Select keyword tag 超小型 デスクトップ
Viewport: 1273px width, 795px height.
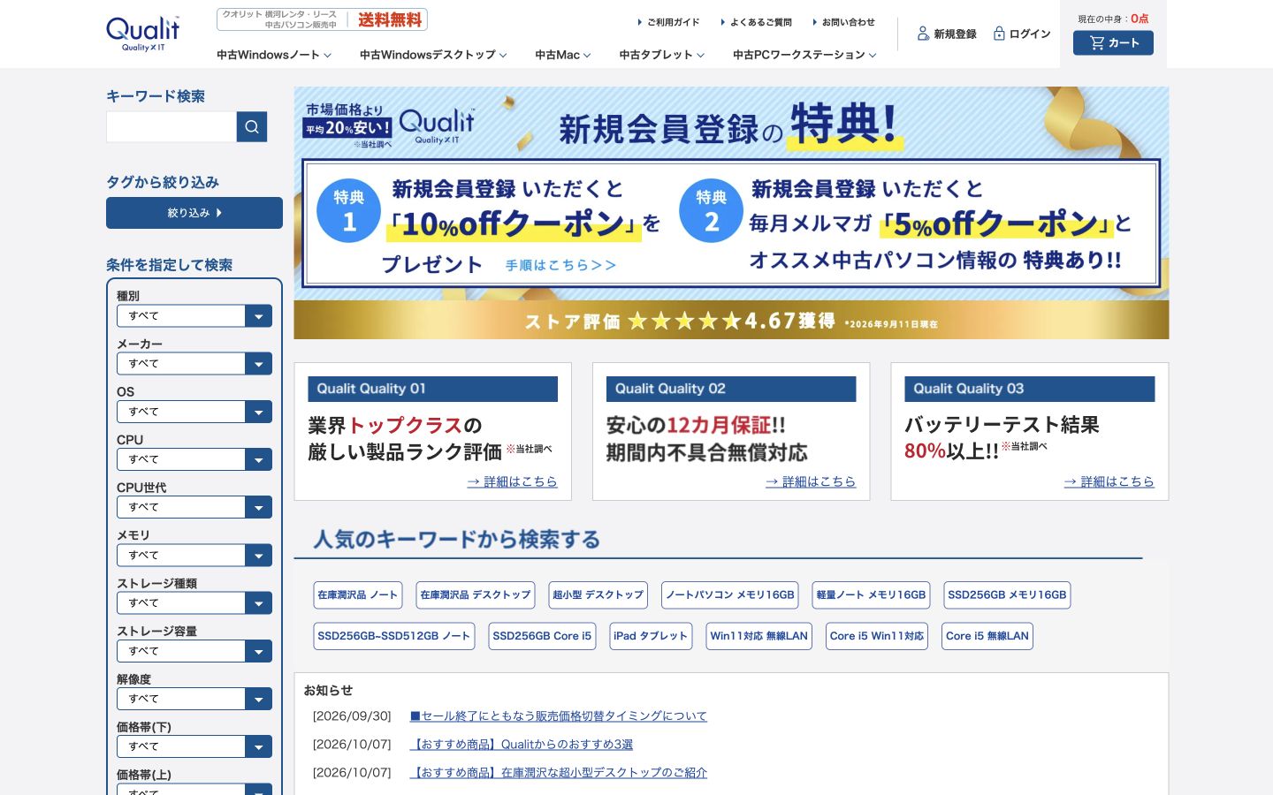click(x=598, y=595)
